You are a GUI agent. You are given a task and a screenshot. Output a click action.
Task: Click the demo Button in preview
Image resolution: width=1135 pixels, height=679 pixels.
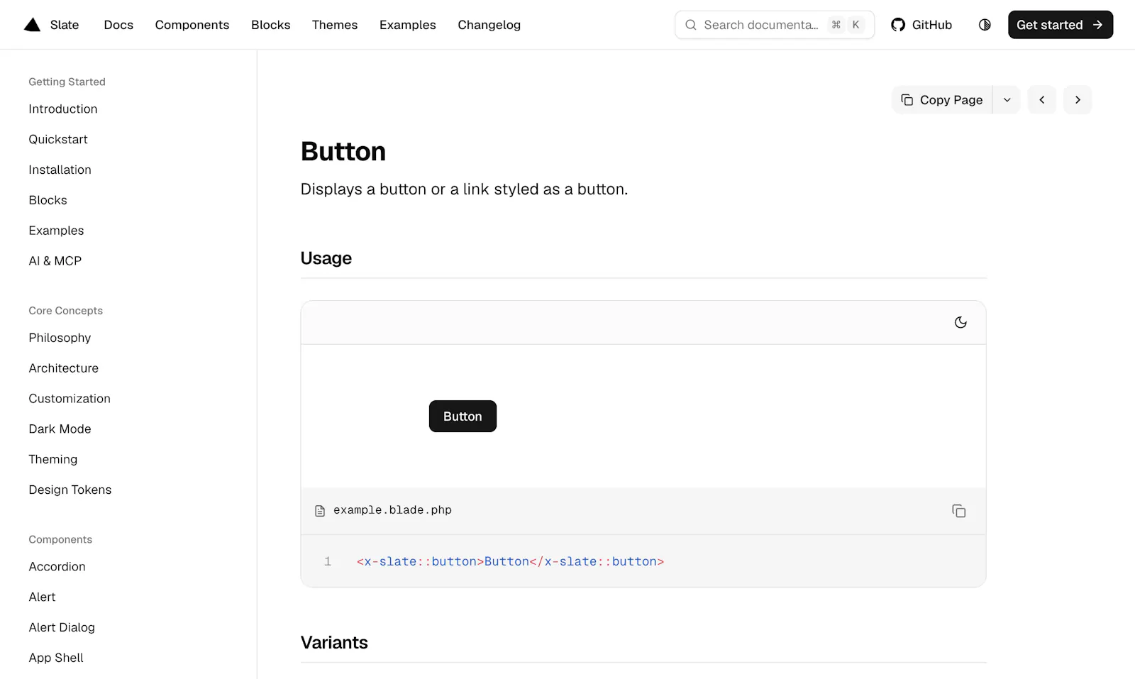coord(463,416)
